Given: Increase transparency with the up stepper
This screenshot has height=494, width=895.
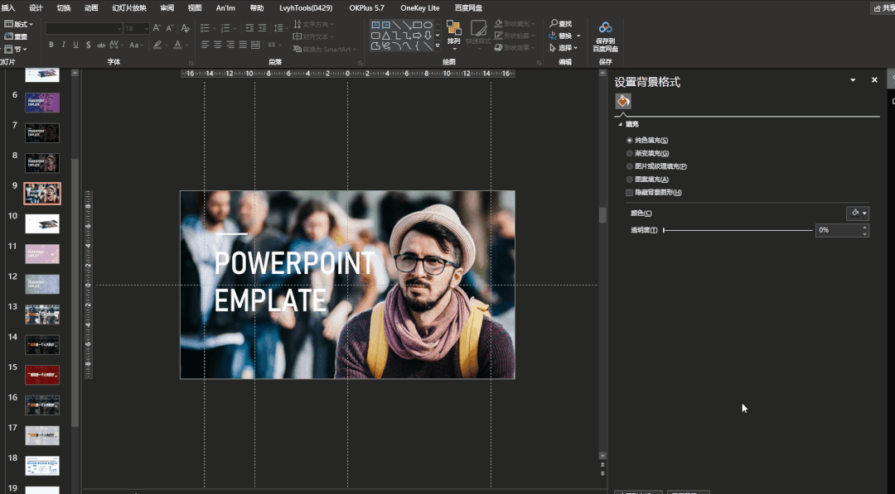Looking at the screenshot, I should coord(864,227).
